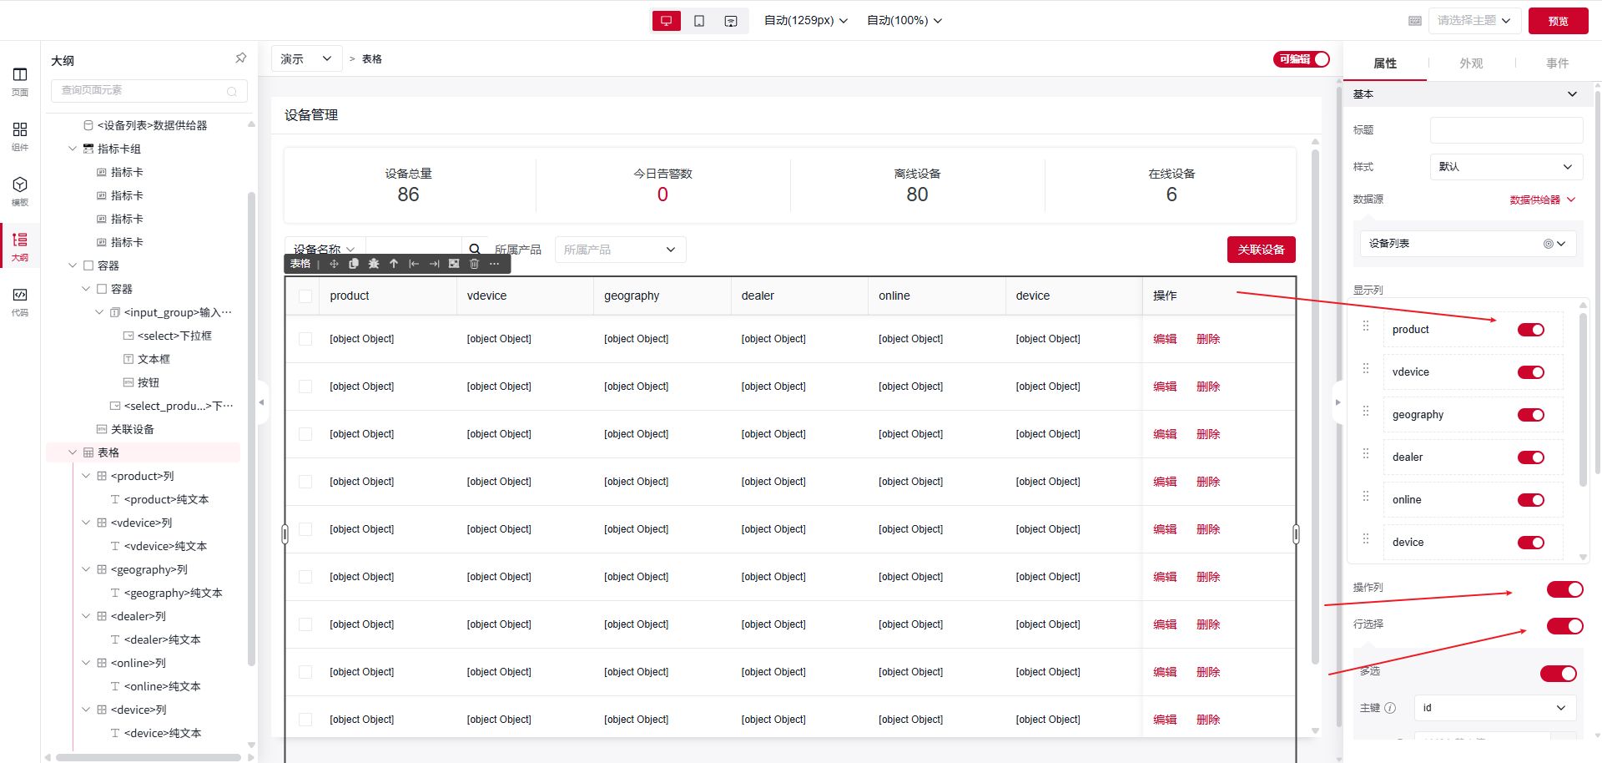1602x763 pixels.
Task: Toggle the 可编辑 editable switch
Action: click(x=1301, y=59)
